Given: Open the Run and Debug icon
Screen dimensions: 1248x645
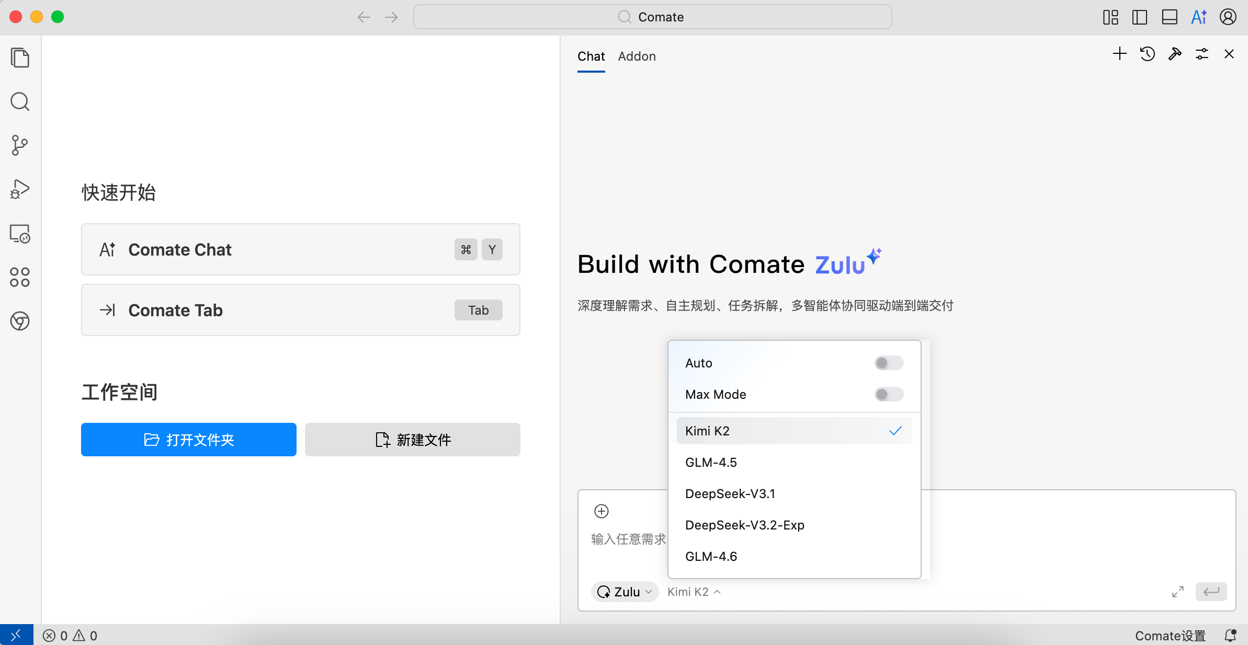Looking at the screenshot, I should tap(20, 189).
